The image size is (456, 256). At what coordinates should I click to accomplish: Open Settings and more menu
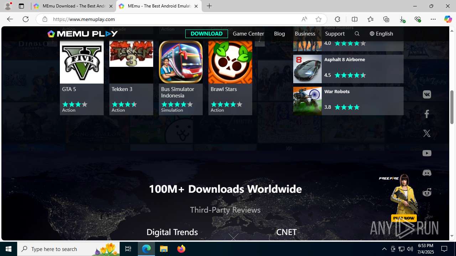point(433,19)
